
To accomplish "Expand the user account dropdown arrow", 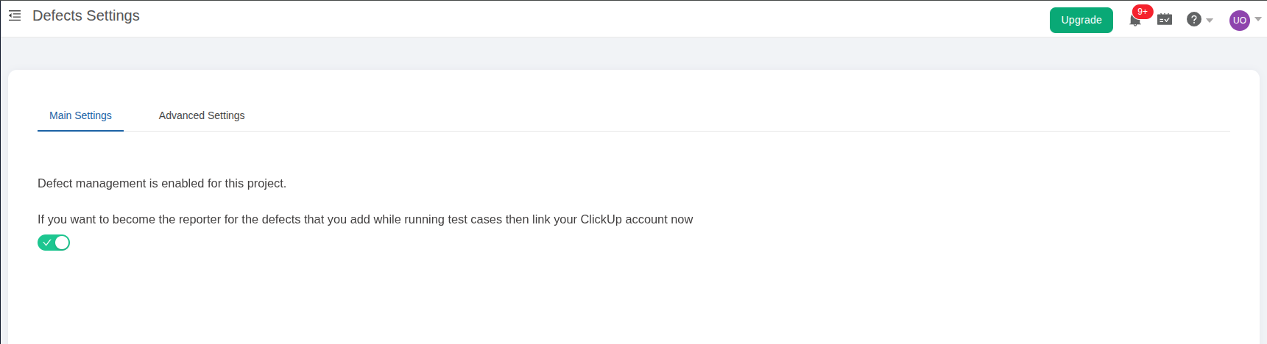I will pos(1258,19).
